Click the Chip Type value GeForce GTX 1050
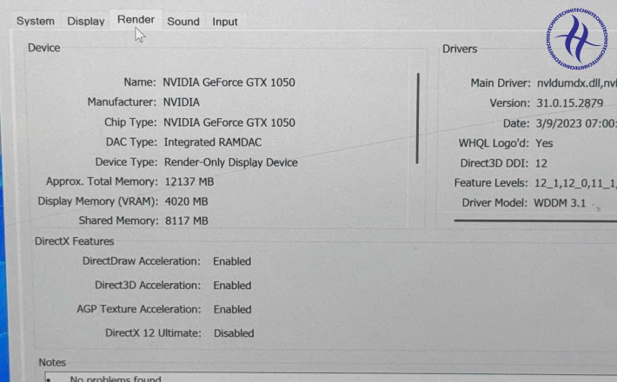Screen dimensions: 617x382 [x=229, y=122]
